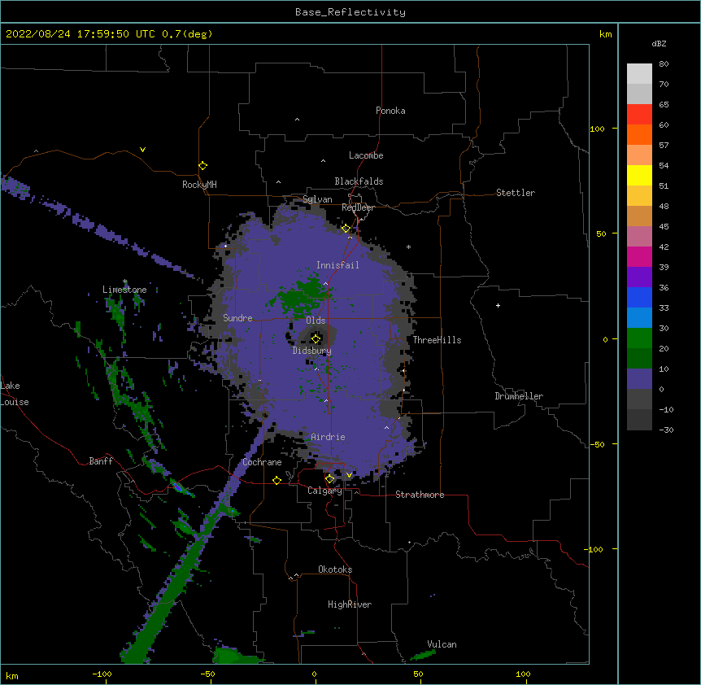Click the Innisfail city label

tap(337, 265)
